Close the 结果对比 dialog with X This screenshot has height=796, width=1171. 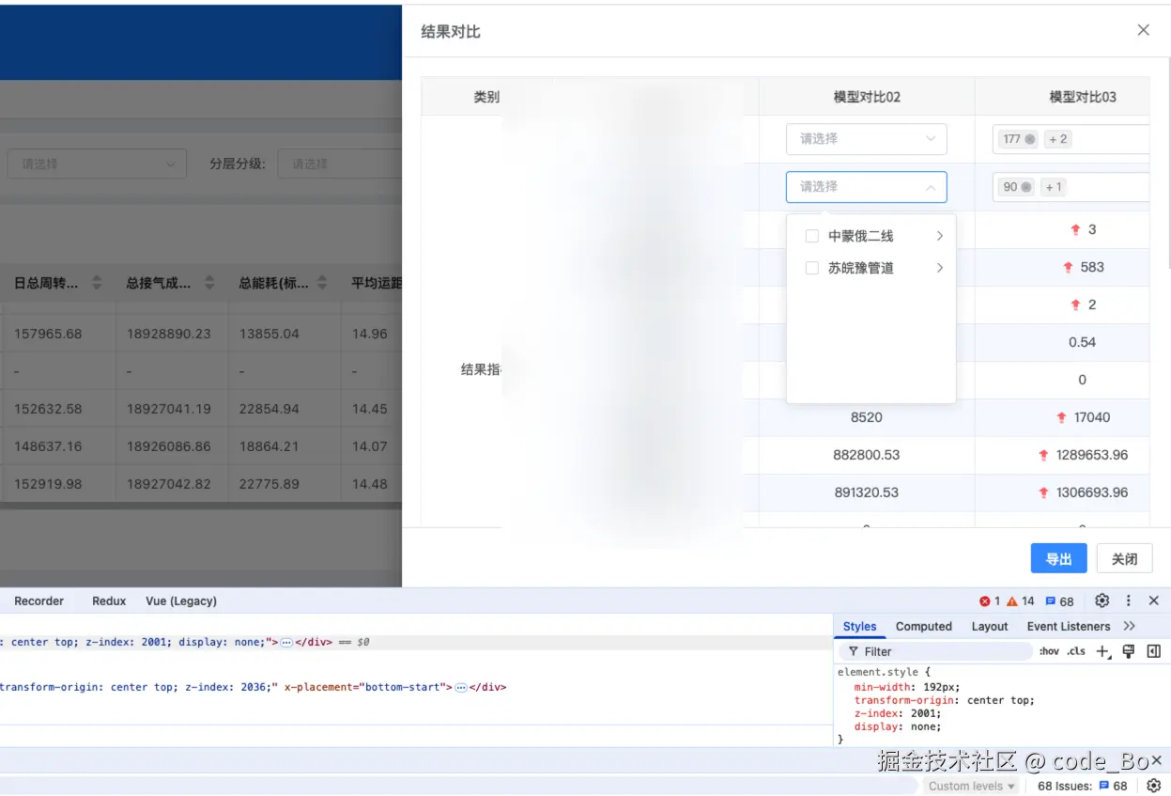pos(1143,30)
